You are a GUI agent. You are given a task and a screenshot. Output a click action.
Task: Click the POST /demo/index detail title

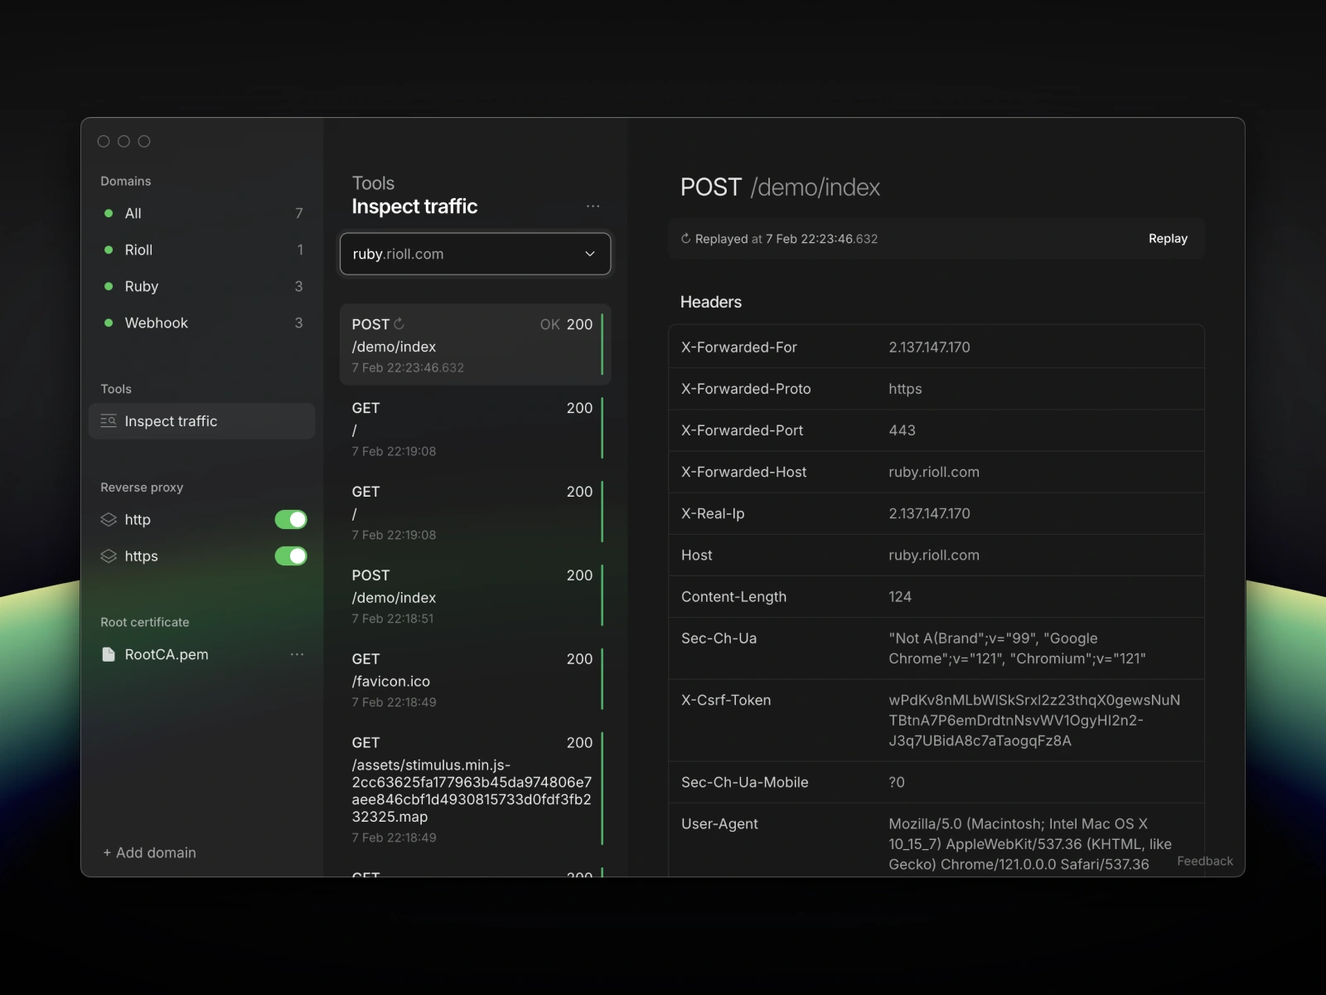point(780,187)
